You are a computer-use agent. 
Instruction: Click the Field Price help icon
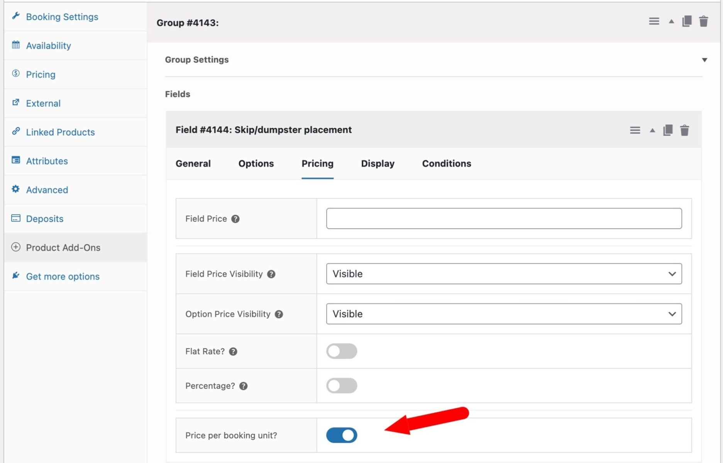[235, 219]
